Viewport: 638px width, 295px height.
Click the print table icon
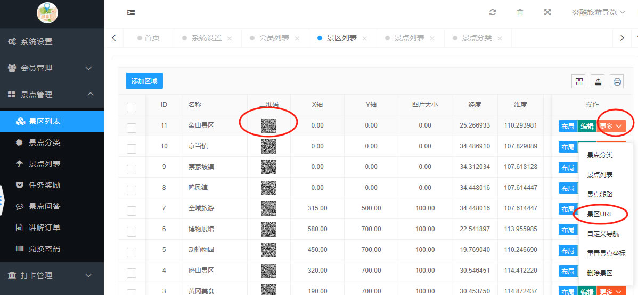point(617,81)
